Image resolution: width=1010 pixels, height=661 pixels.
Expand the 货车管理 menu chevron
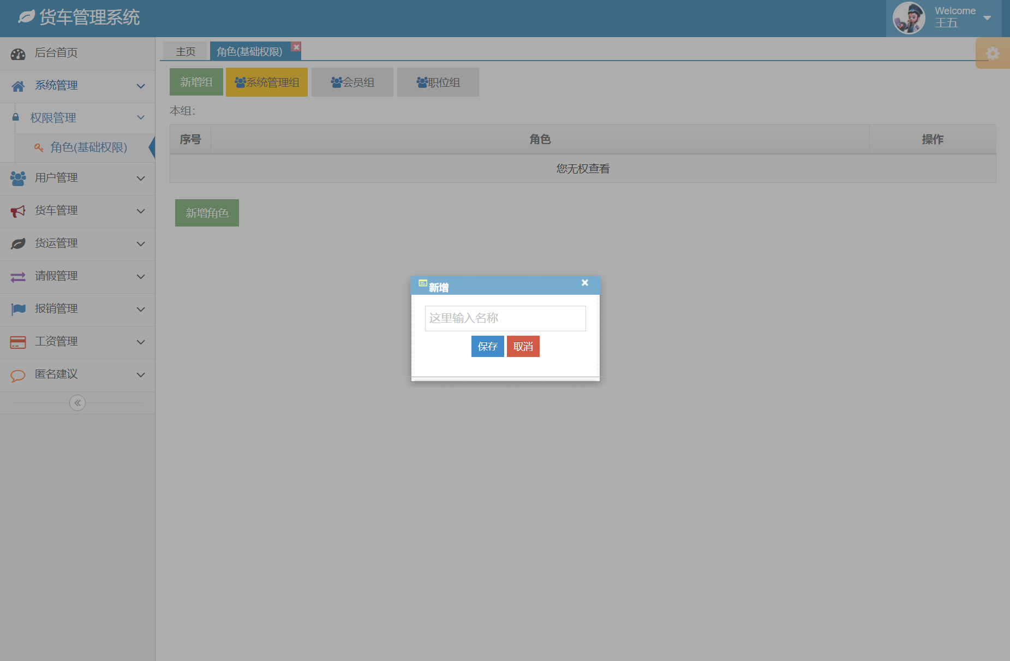pyautogui.click(x=141, y=211)
